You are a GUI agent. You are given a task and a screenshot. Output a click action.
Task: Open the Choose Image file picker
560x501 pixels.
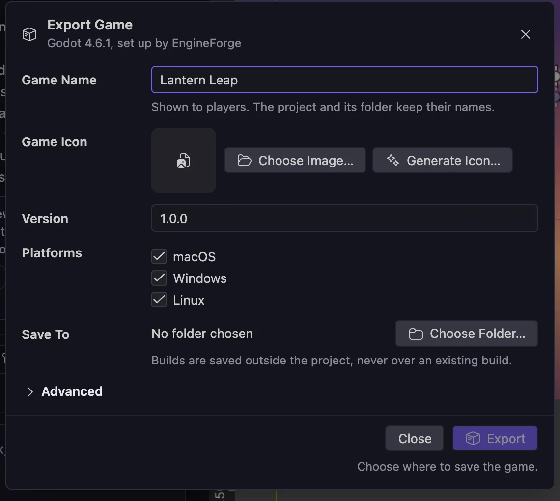(295, 160)
